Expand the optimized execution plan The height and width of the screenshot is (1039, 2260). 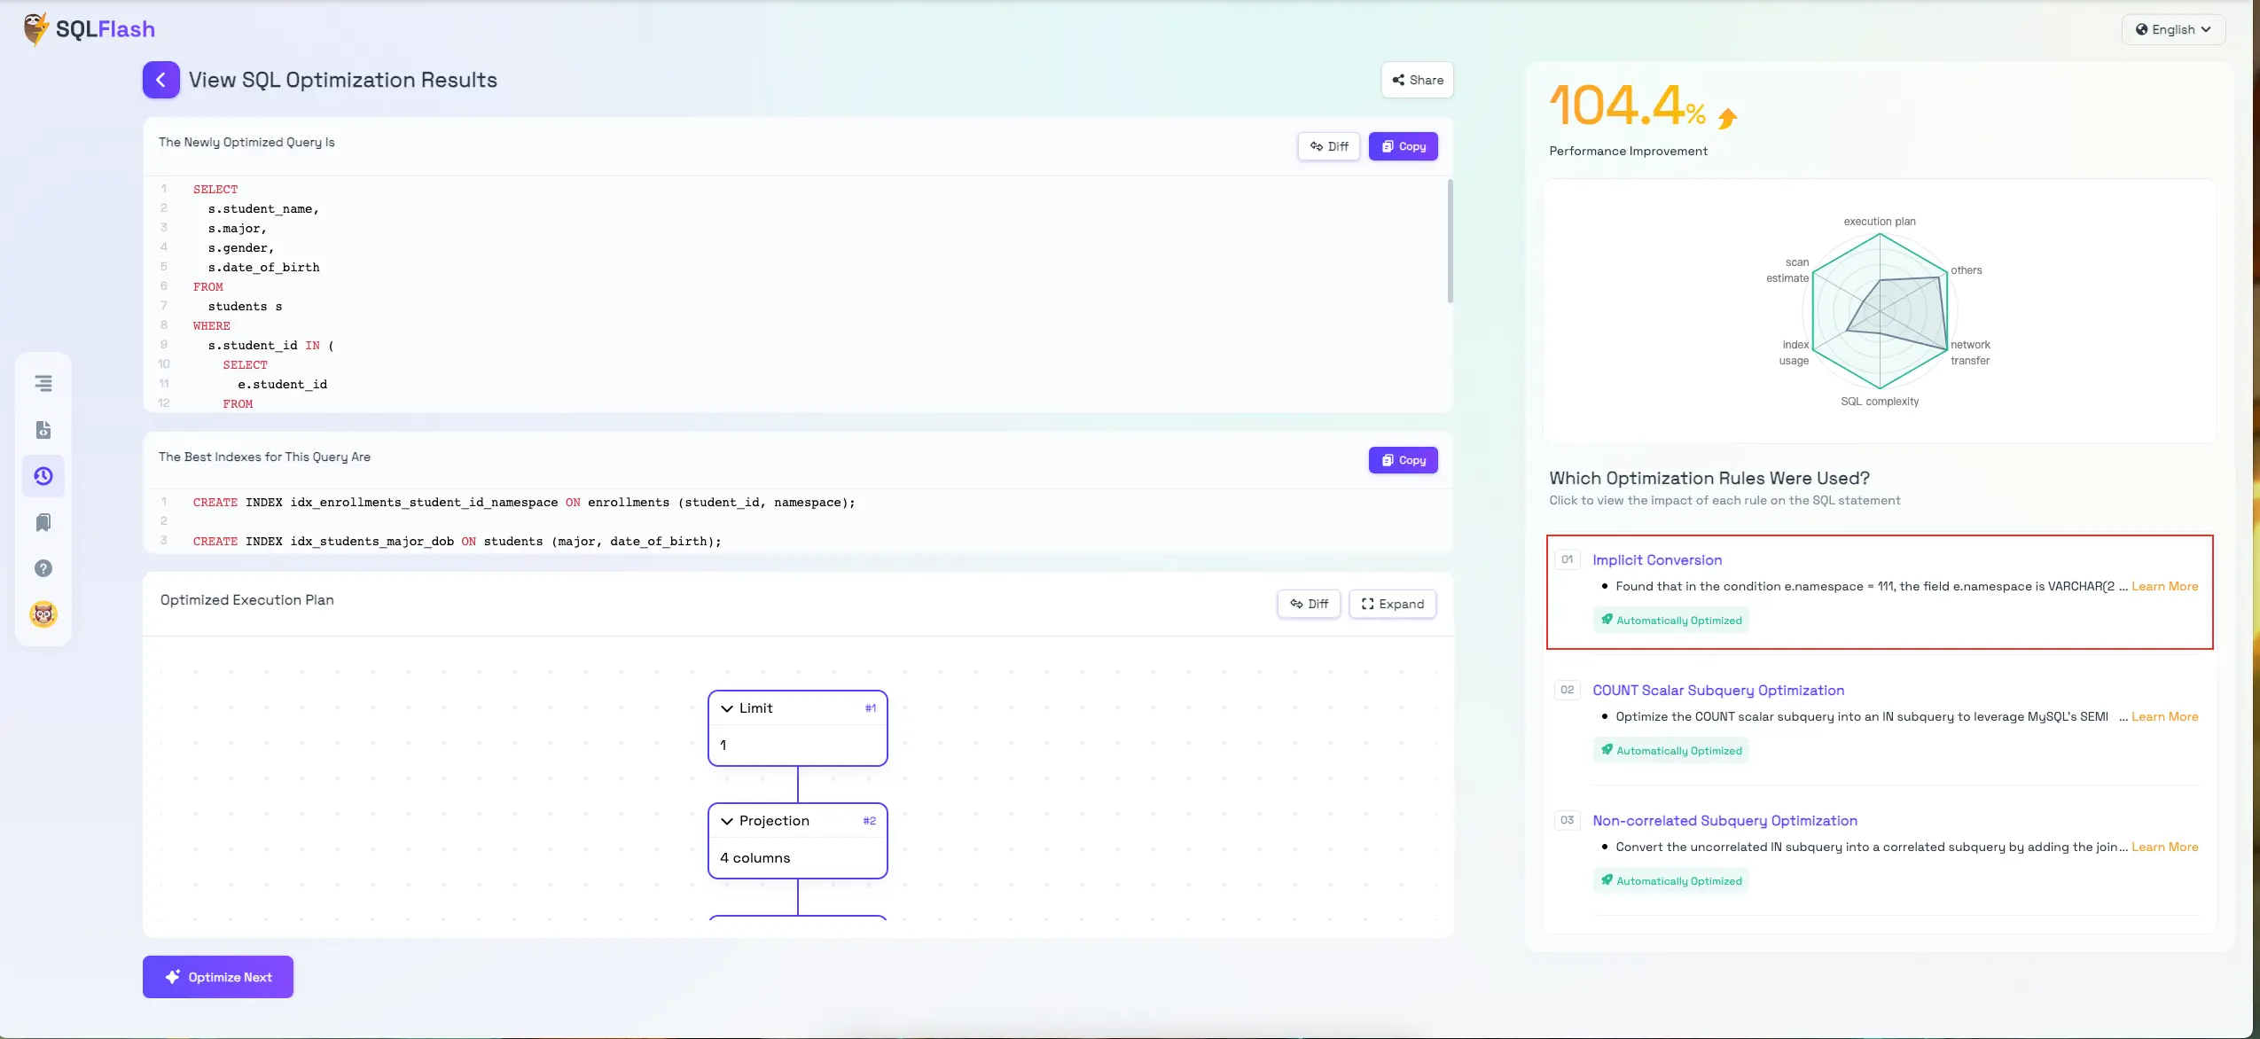1392,604
